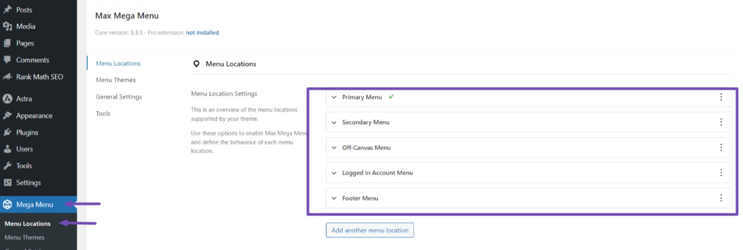The image size is (743, 250).
Task: Click Add another menu location button
Action: tap(370, 230)
